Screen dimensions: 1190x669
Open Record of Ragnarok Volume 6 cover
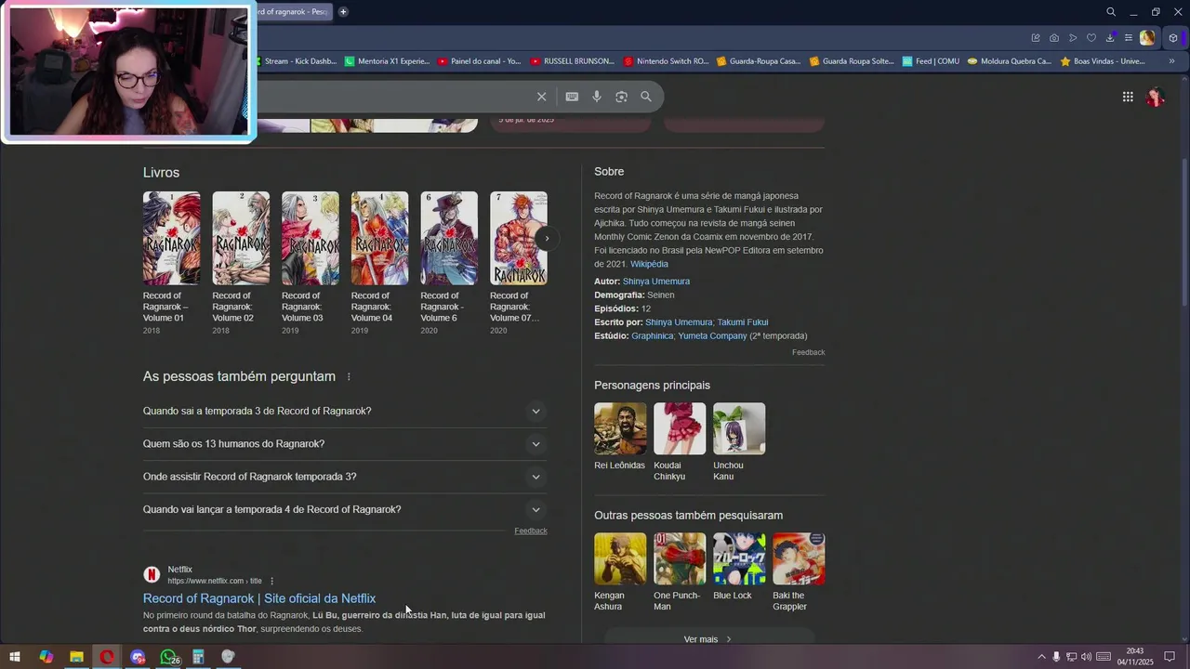click(449, 238)
